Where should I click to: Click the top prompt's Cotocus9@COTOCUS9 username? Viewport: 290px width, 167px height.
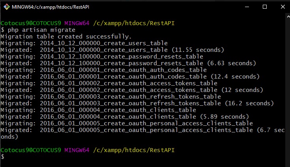click(x=31, y=23)
